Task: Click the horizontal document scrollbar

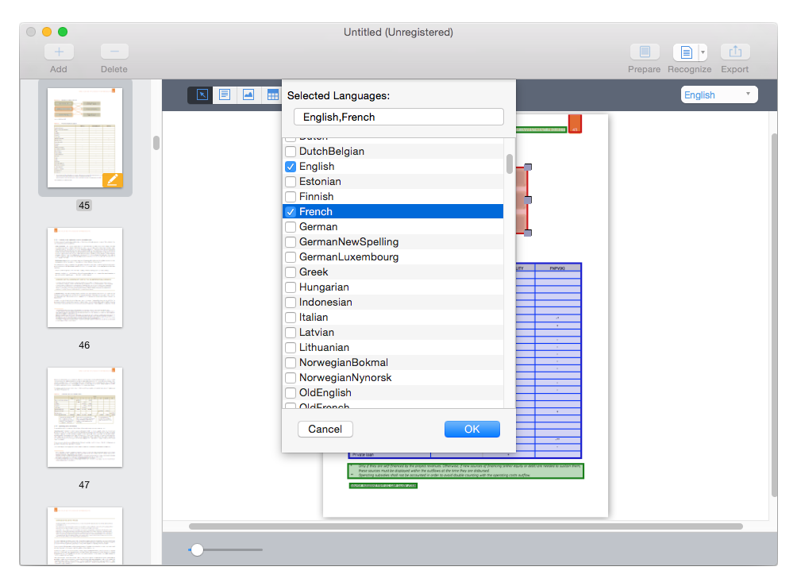Action: 466,526
